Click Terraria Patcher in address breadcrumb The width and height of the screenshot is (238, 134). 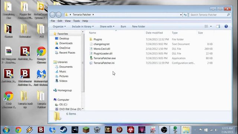(82, 15)
